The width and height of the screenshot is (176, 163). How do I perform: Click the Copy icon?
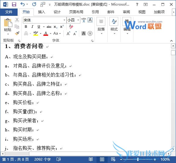point(17,27)
